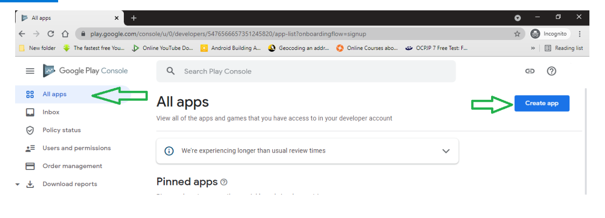Go to browser home page

click(x=65, y=34)
